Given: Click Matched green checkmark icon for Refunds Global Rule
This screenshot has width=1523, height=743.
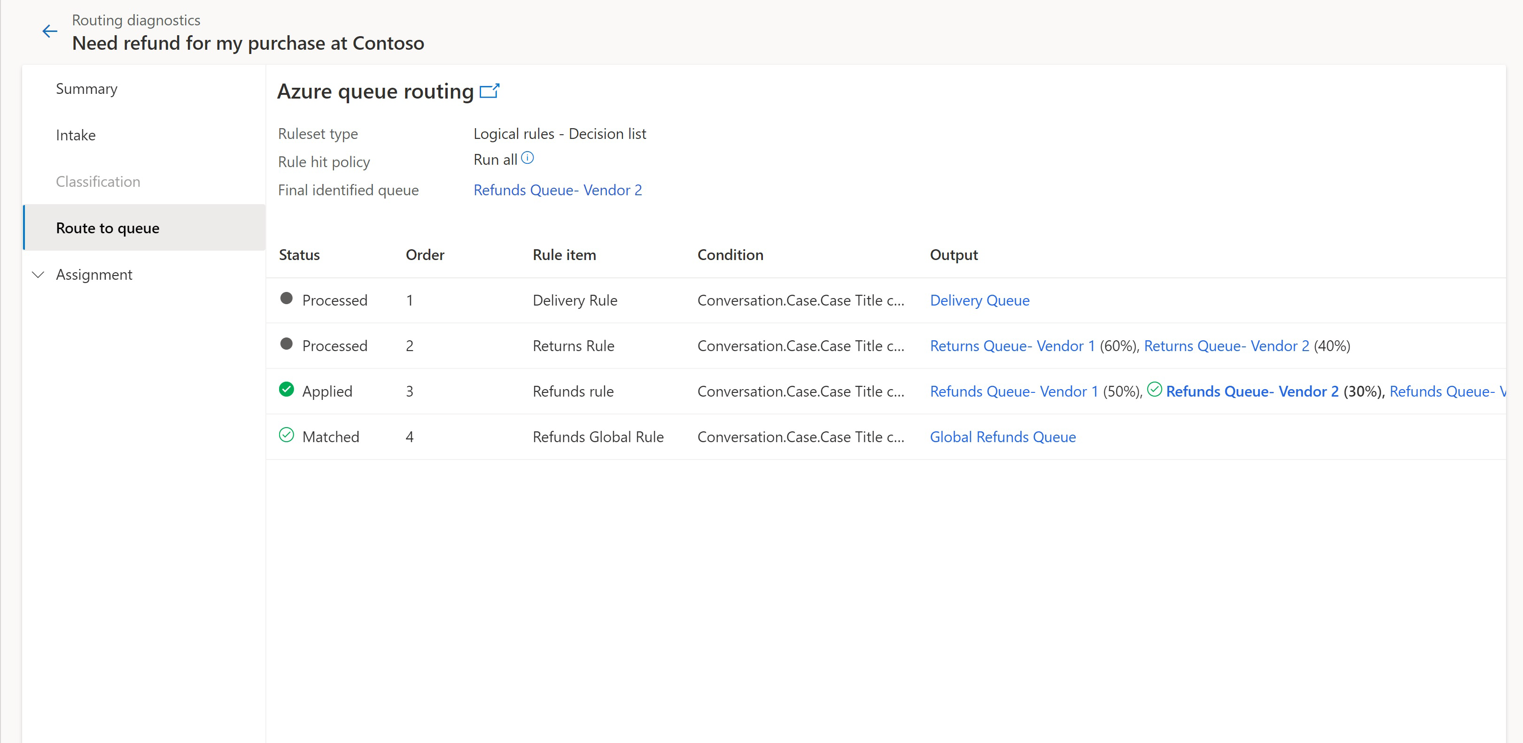Looking at the screenshot, I should (287, 436).
